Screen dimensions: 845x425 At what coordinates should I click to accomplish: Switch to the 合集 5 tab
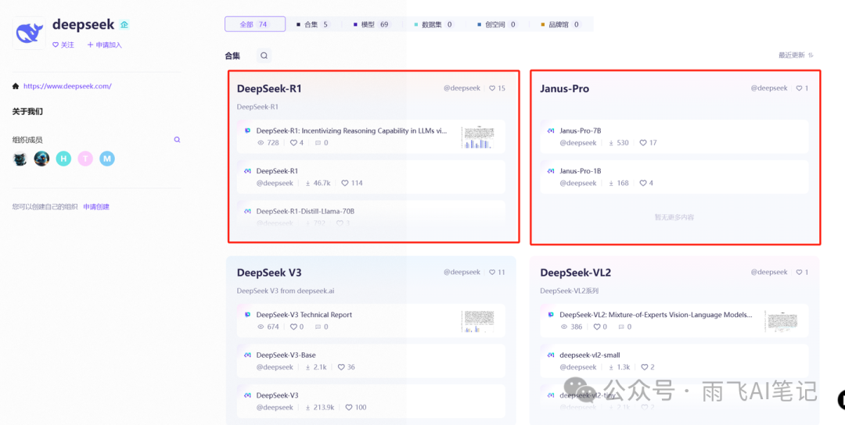point(314,24)
